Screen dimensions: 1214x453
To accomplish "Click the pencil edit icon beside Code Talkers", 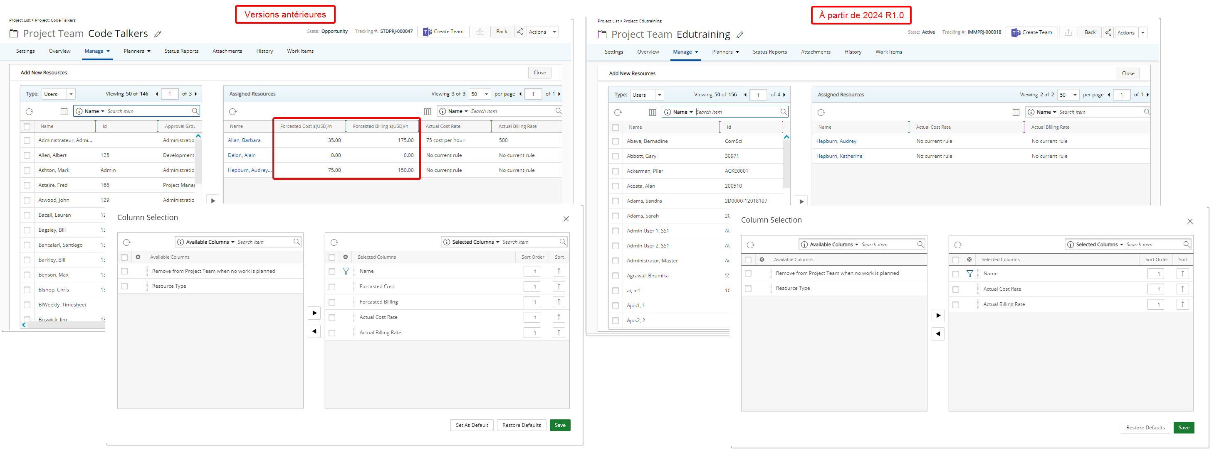I will [158, 34].
